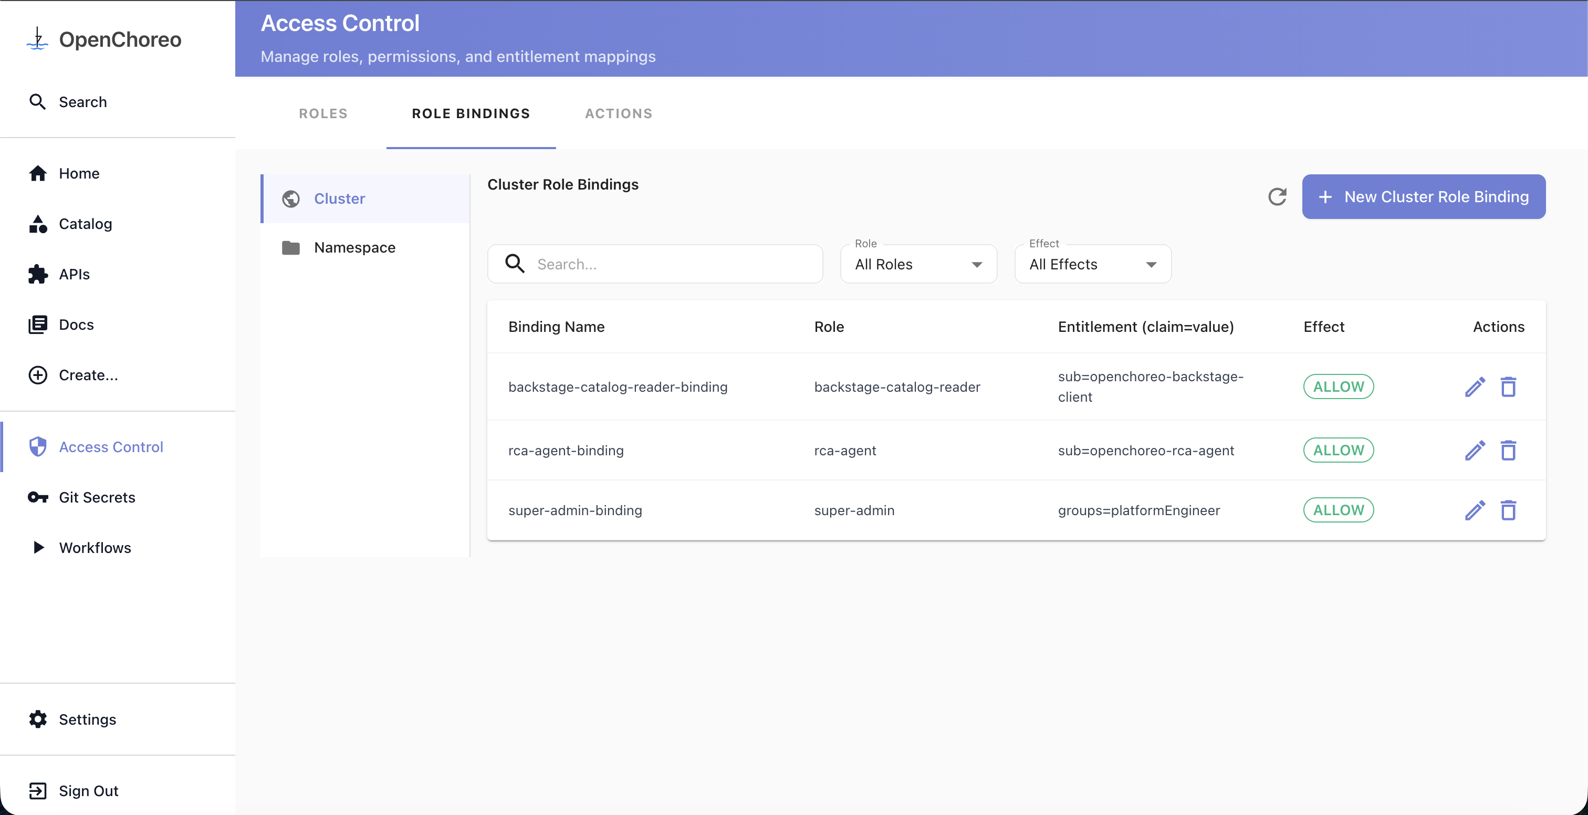
Task: Open Git Secrets from the sidebar
Action: point(96,497)
